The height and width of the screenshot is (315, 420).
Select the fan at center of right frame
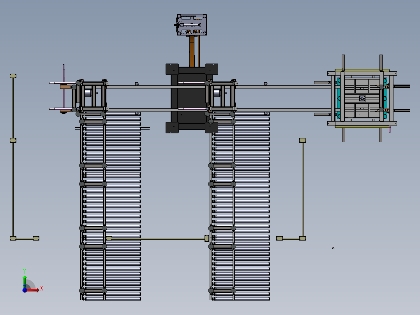pos(362,98)
